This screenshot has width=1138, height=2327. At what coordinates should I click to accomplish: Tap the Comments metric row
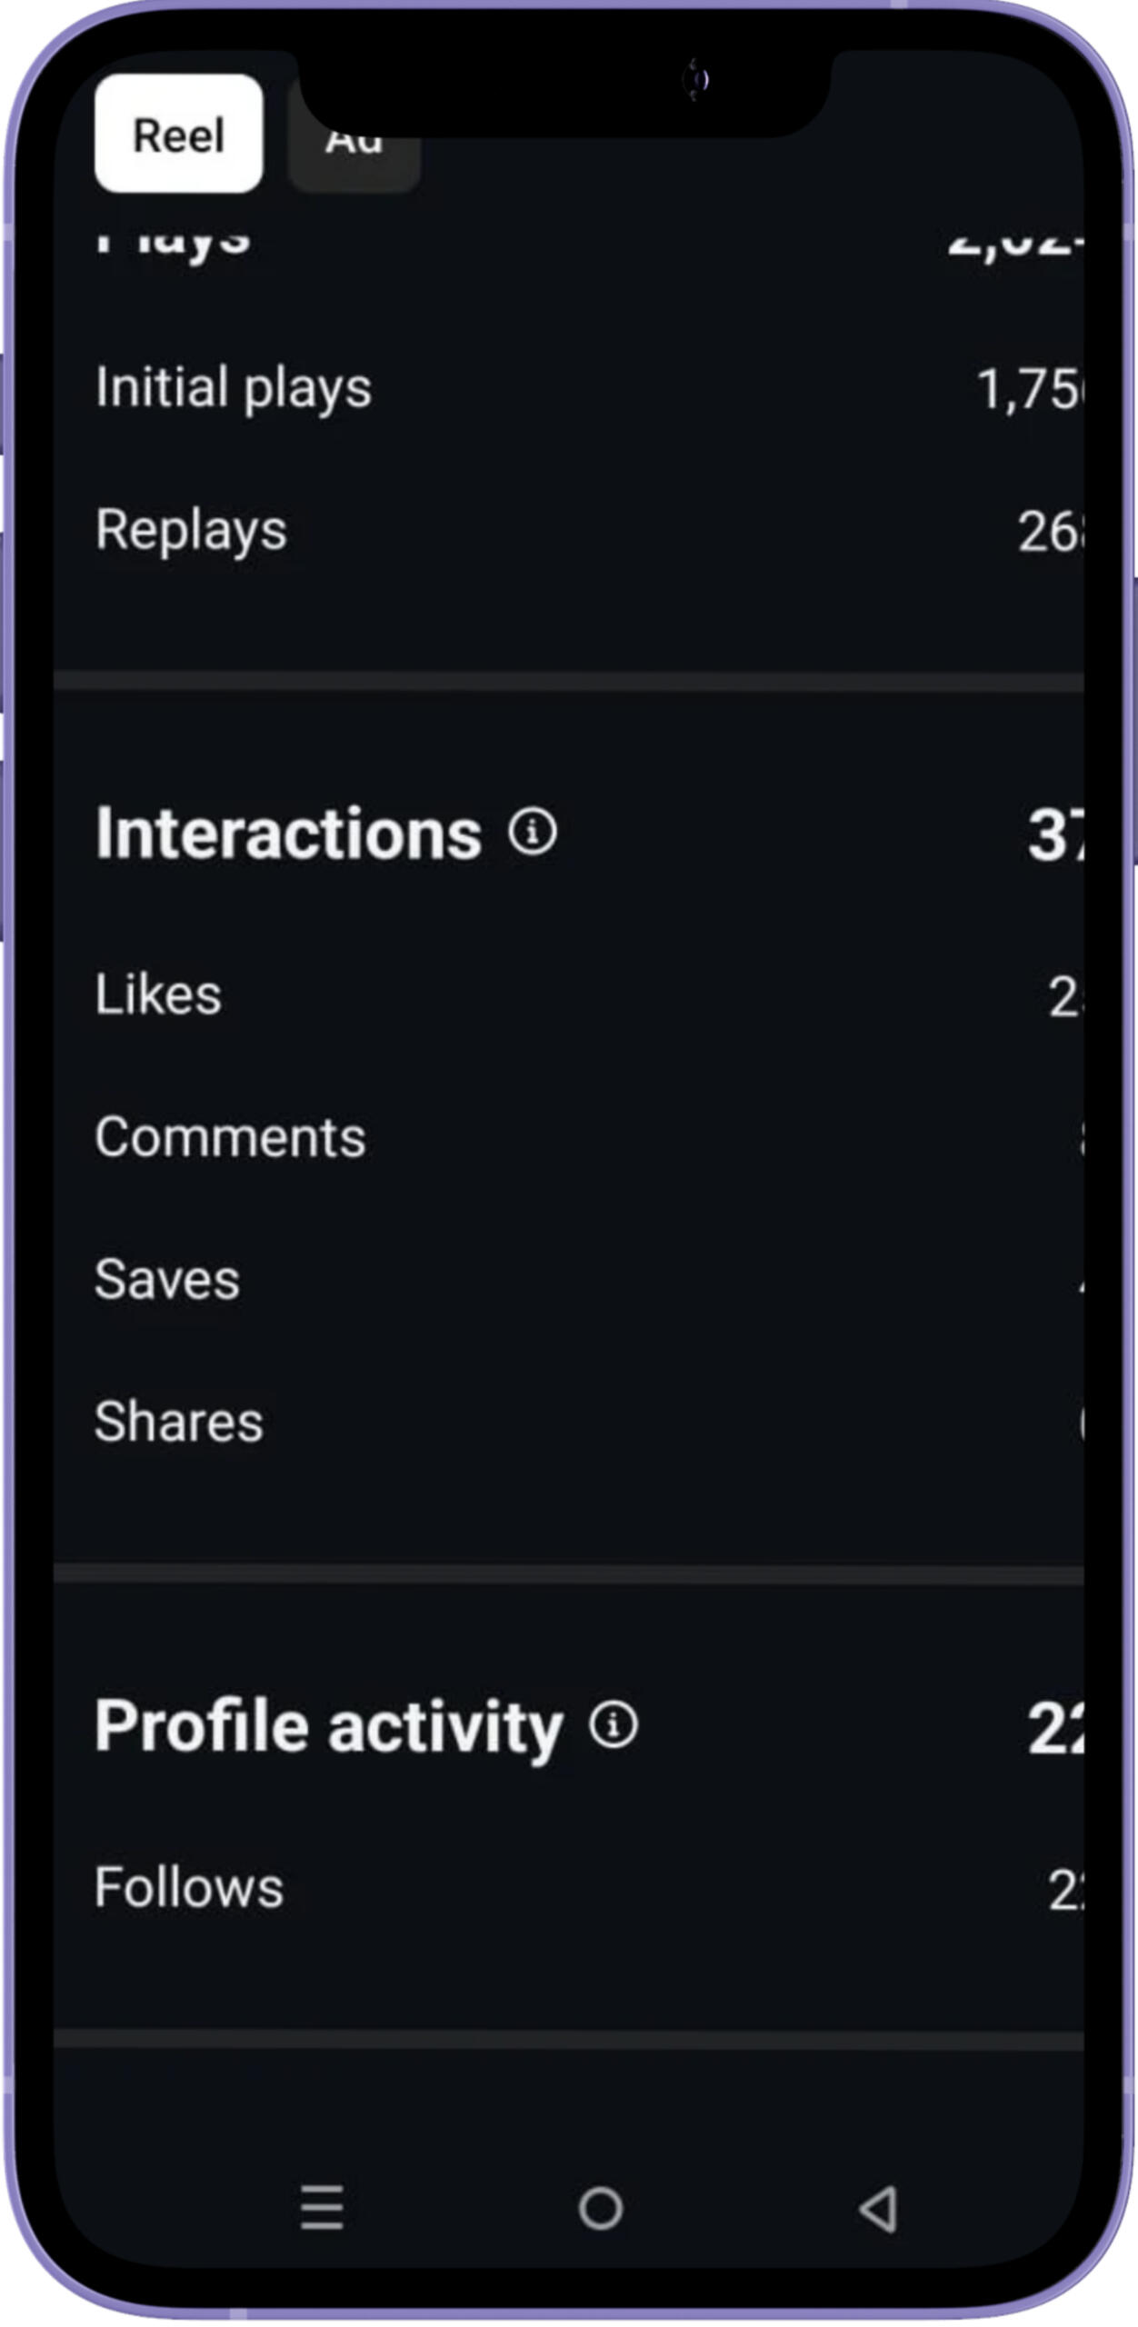569,1137
